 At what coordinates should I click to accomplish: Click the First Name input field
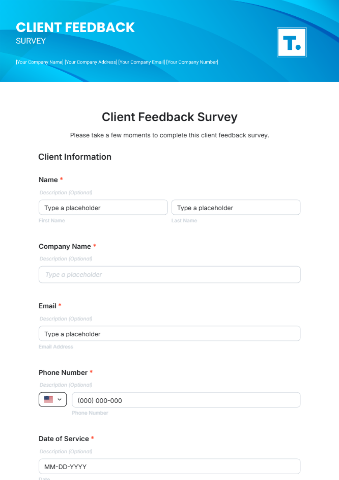click(x=103, y=208)
